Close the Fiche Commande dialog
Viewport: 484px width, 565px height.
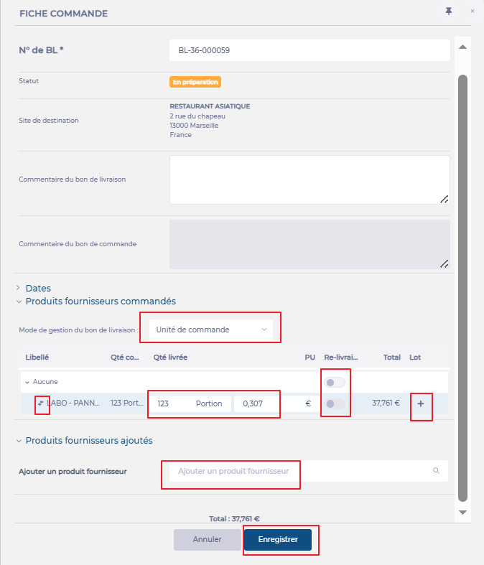click(472, 11)
